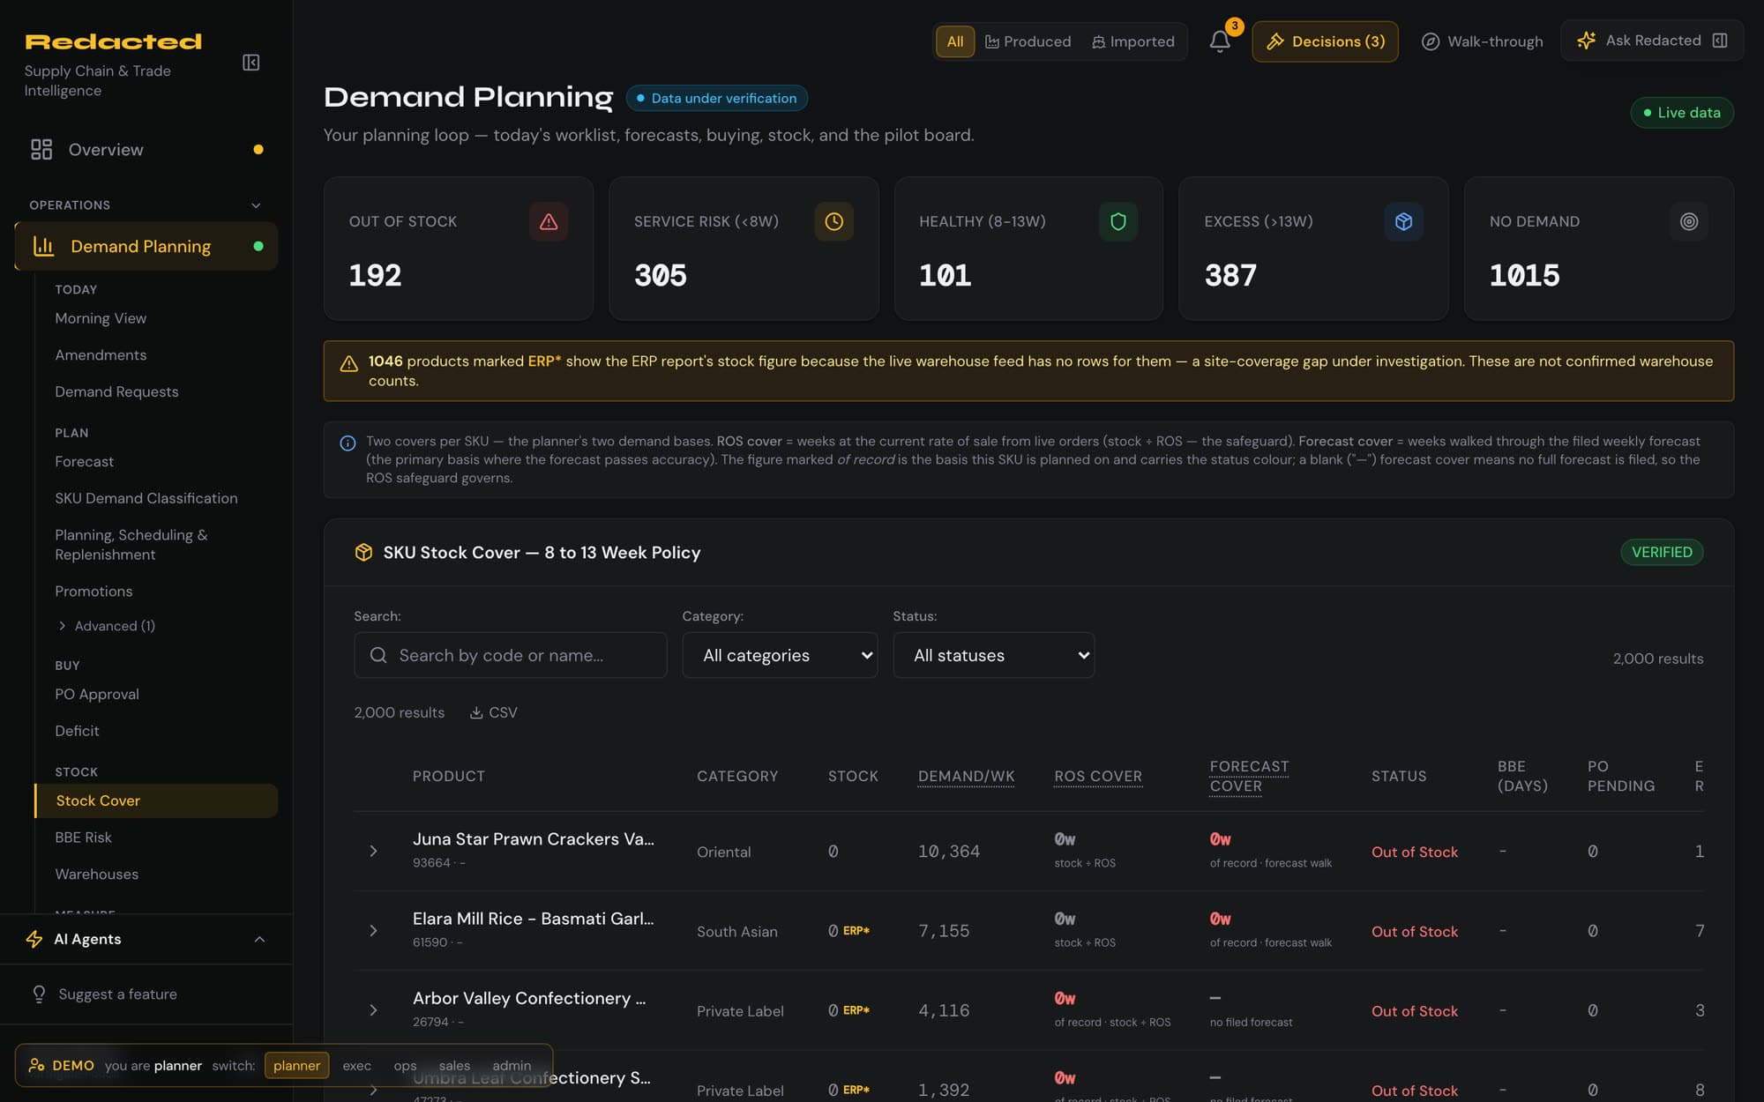This screenshot has height=1102, width=1764.
Task: Open the All categories dropdown
Action: coord(780,655)
